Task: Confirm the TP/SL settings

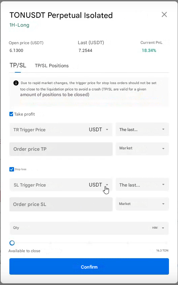Action: tap(89, 267)
